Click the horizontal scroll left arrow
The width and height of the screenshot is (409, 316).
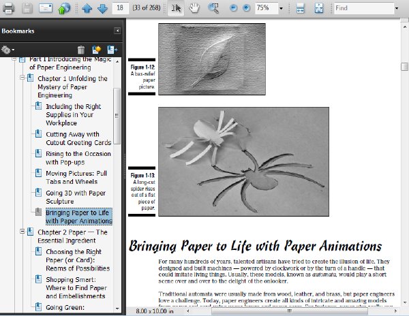tap(188, 311)
